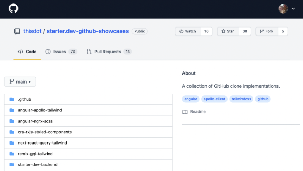
Task: View the stargazers count 30
Action: 245,31
